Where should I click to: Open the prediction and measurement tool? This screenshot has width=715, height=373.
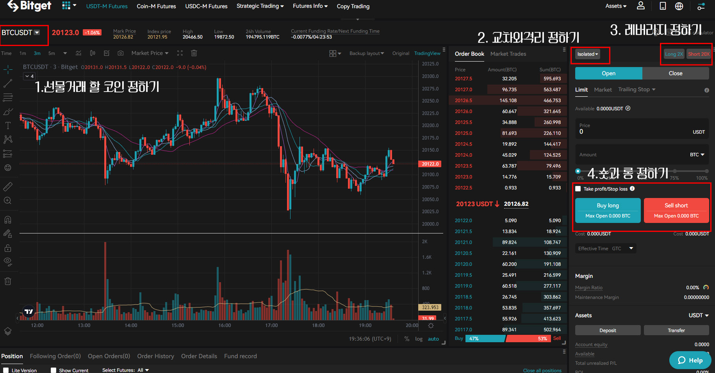tap(8, 154)
